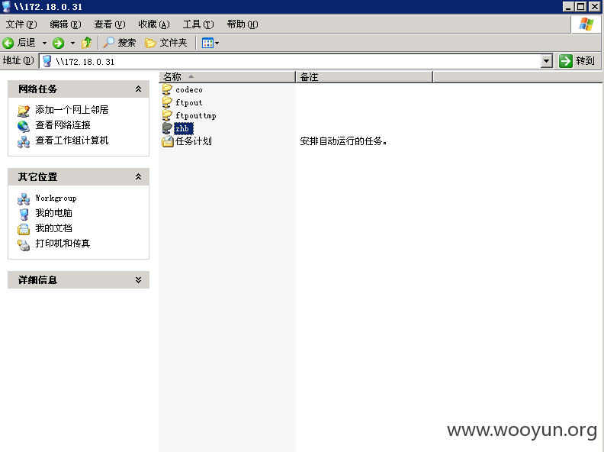
Task: Go up one level with folder-up icon
Action: pyautogui.click(x=86, y=43)
